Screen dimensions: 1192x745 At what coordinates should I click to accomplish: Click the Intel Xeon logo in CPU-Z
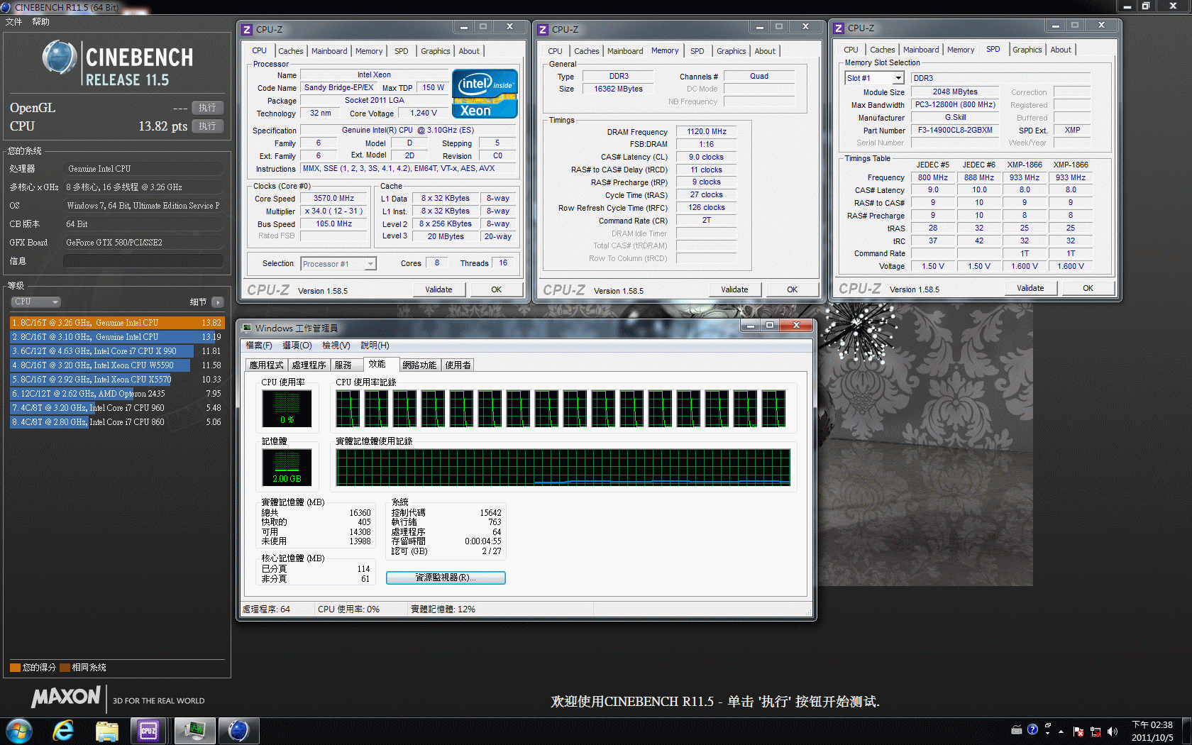pos(485,94)
